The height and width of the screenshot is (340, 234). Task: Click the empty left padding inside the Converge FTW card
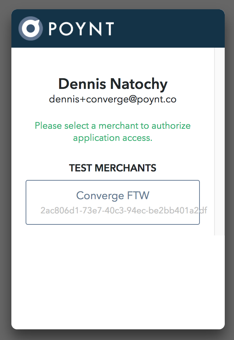[33, 202]
